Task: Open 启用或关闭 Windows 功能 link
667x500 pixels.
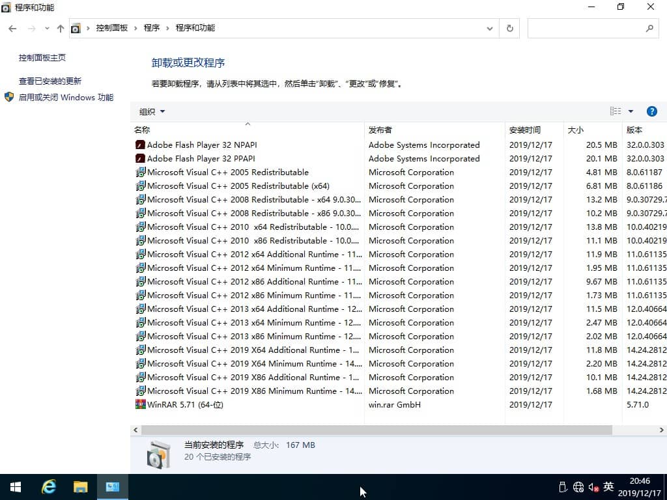Action: point(66,98)
